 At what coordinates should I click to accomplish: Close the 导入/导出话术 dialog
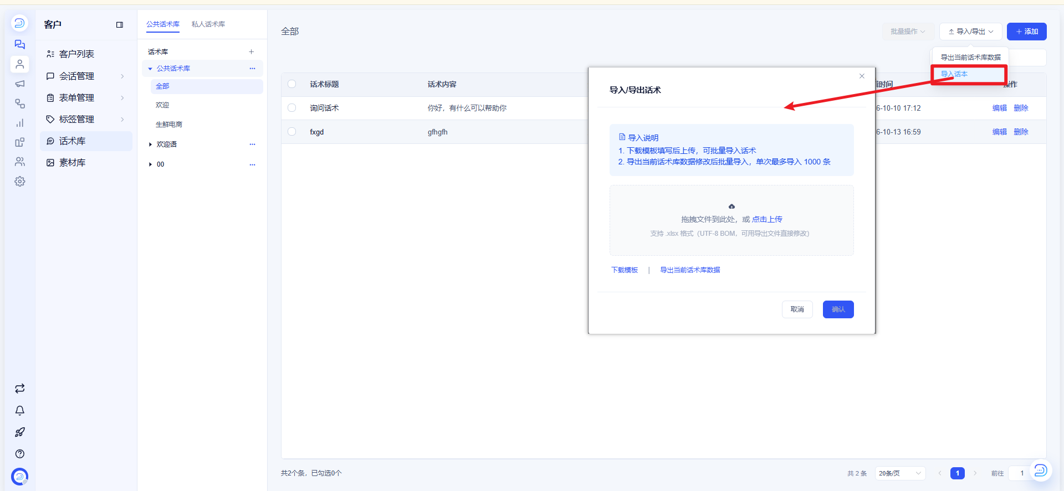tap(862, 76)
